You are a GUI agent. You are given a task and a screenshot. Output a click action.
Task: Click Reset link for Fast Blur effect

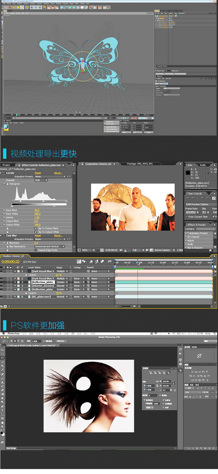[38, 236]
